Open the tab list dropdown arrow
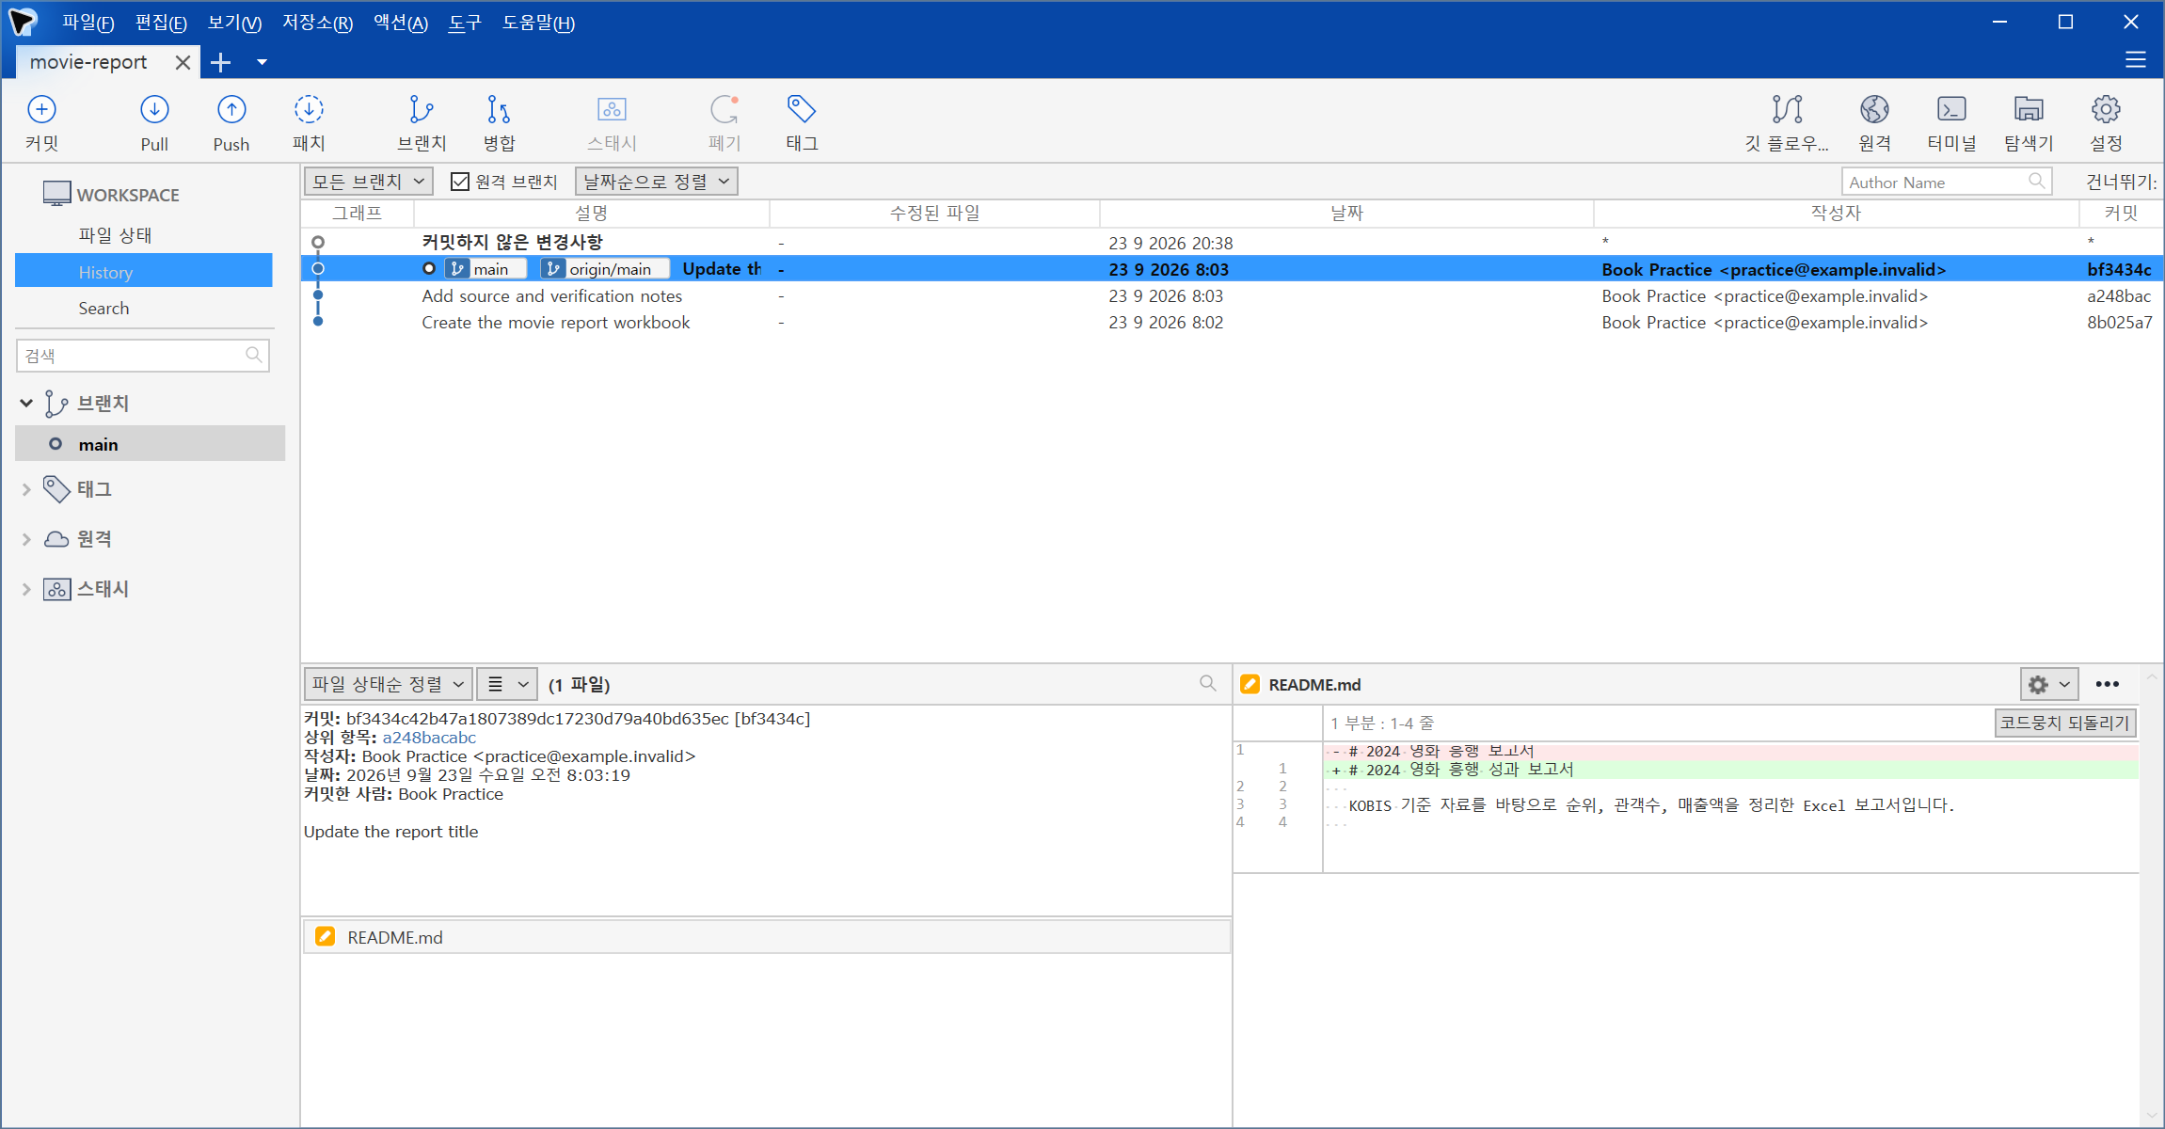Image resolution: width=2165 pixels, height=1129 pixels. click(x=262, y=62)
